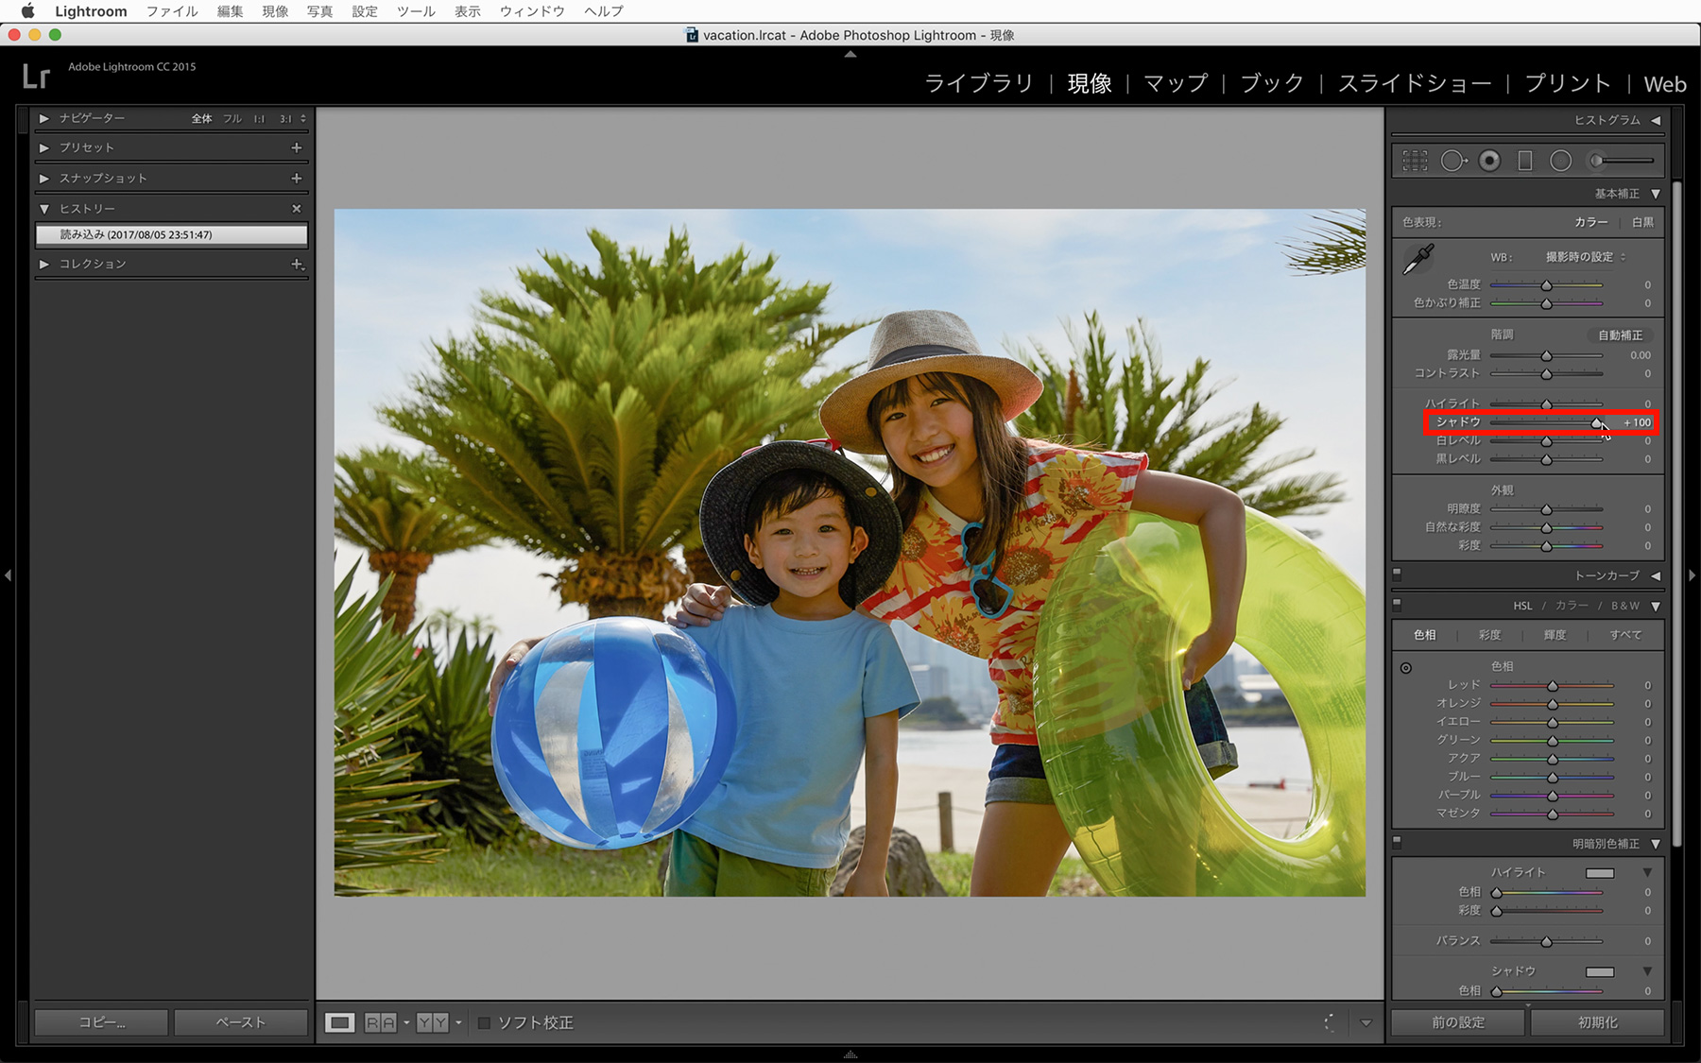1701x1063 pixels.
Task: Click the rotate icon in the bottom toolbar
Action: click(x=1330, y=1022)
